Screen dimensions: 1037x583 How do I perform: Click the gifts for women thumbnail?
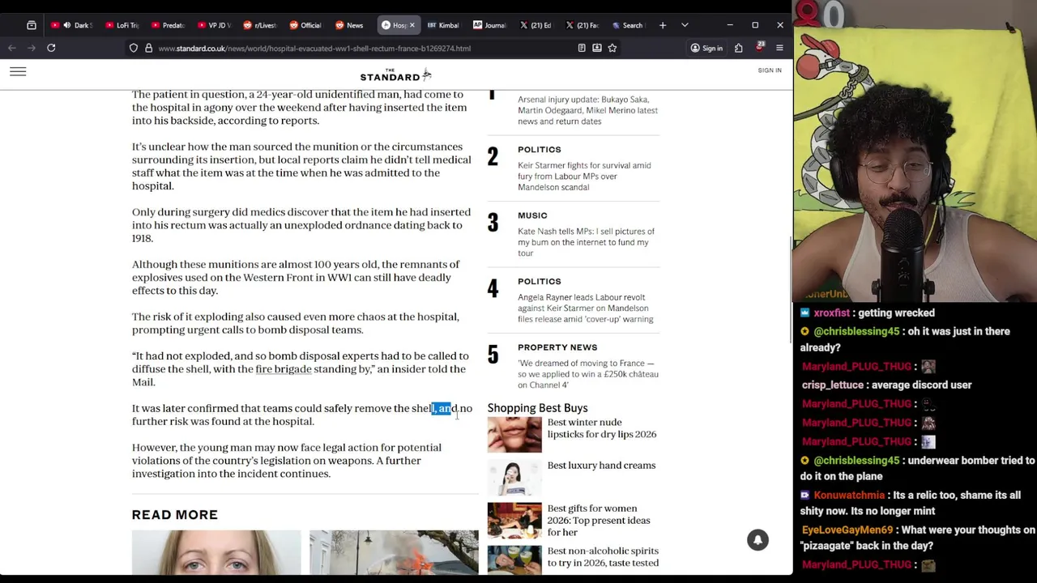click(514, 521)
